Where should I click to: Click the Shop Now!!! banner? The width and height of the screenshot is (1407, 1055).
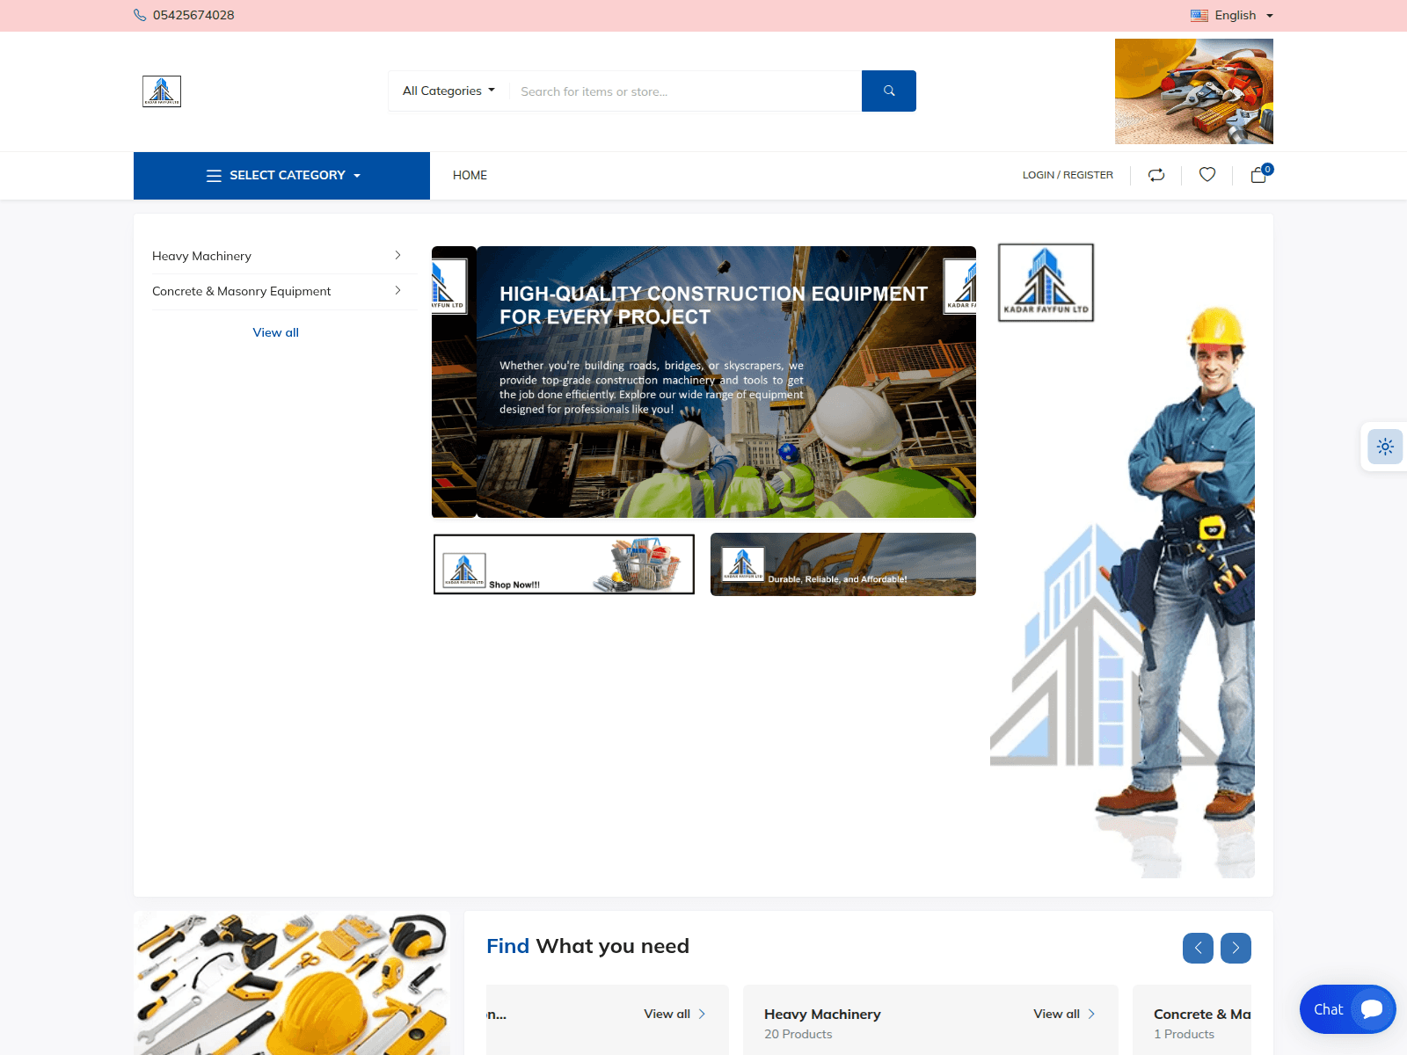pos(564,564)
